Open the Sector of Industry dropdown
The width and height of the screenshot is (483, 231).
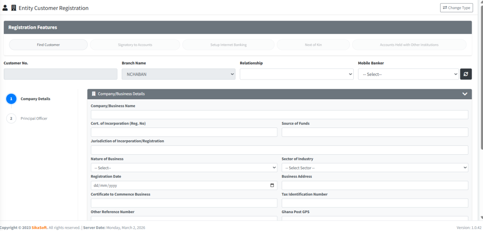point(375,168)
